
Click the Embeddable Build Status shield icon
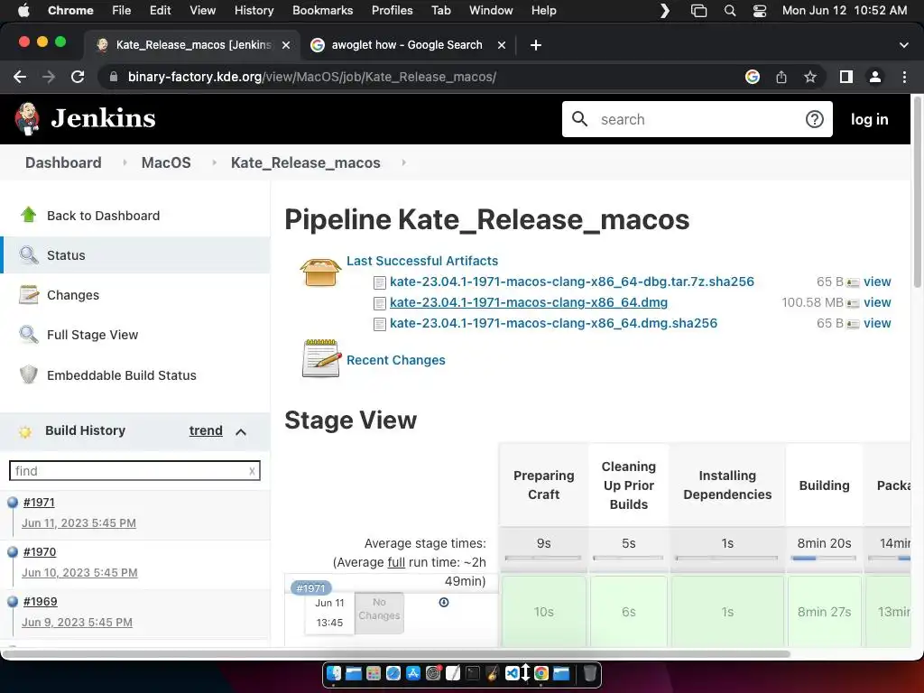coord(28,374)
